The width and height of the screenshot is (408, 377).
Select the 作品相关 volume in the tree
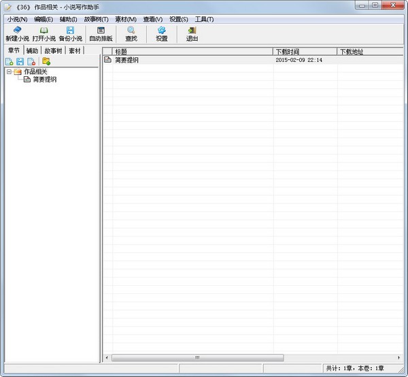(x=35, y=71)
